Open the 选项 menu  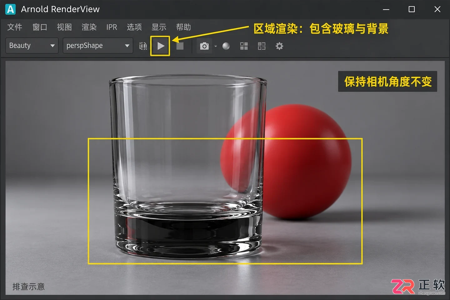(x=134, y=27)
